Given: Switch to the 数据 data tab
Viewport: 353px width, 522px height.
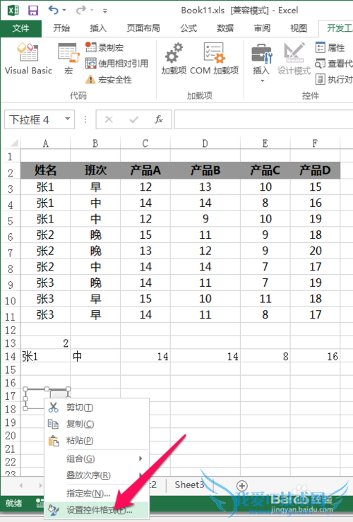Looking at the screenshot, I should click(225, 28).
